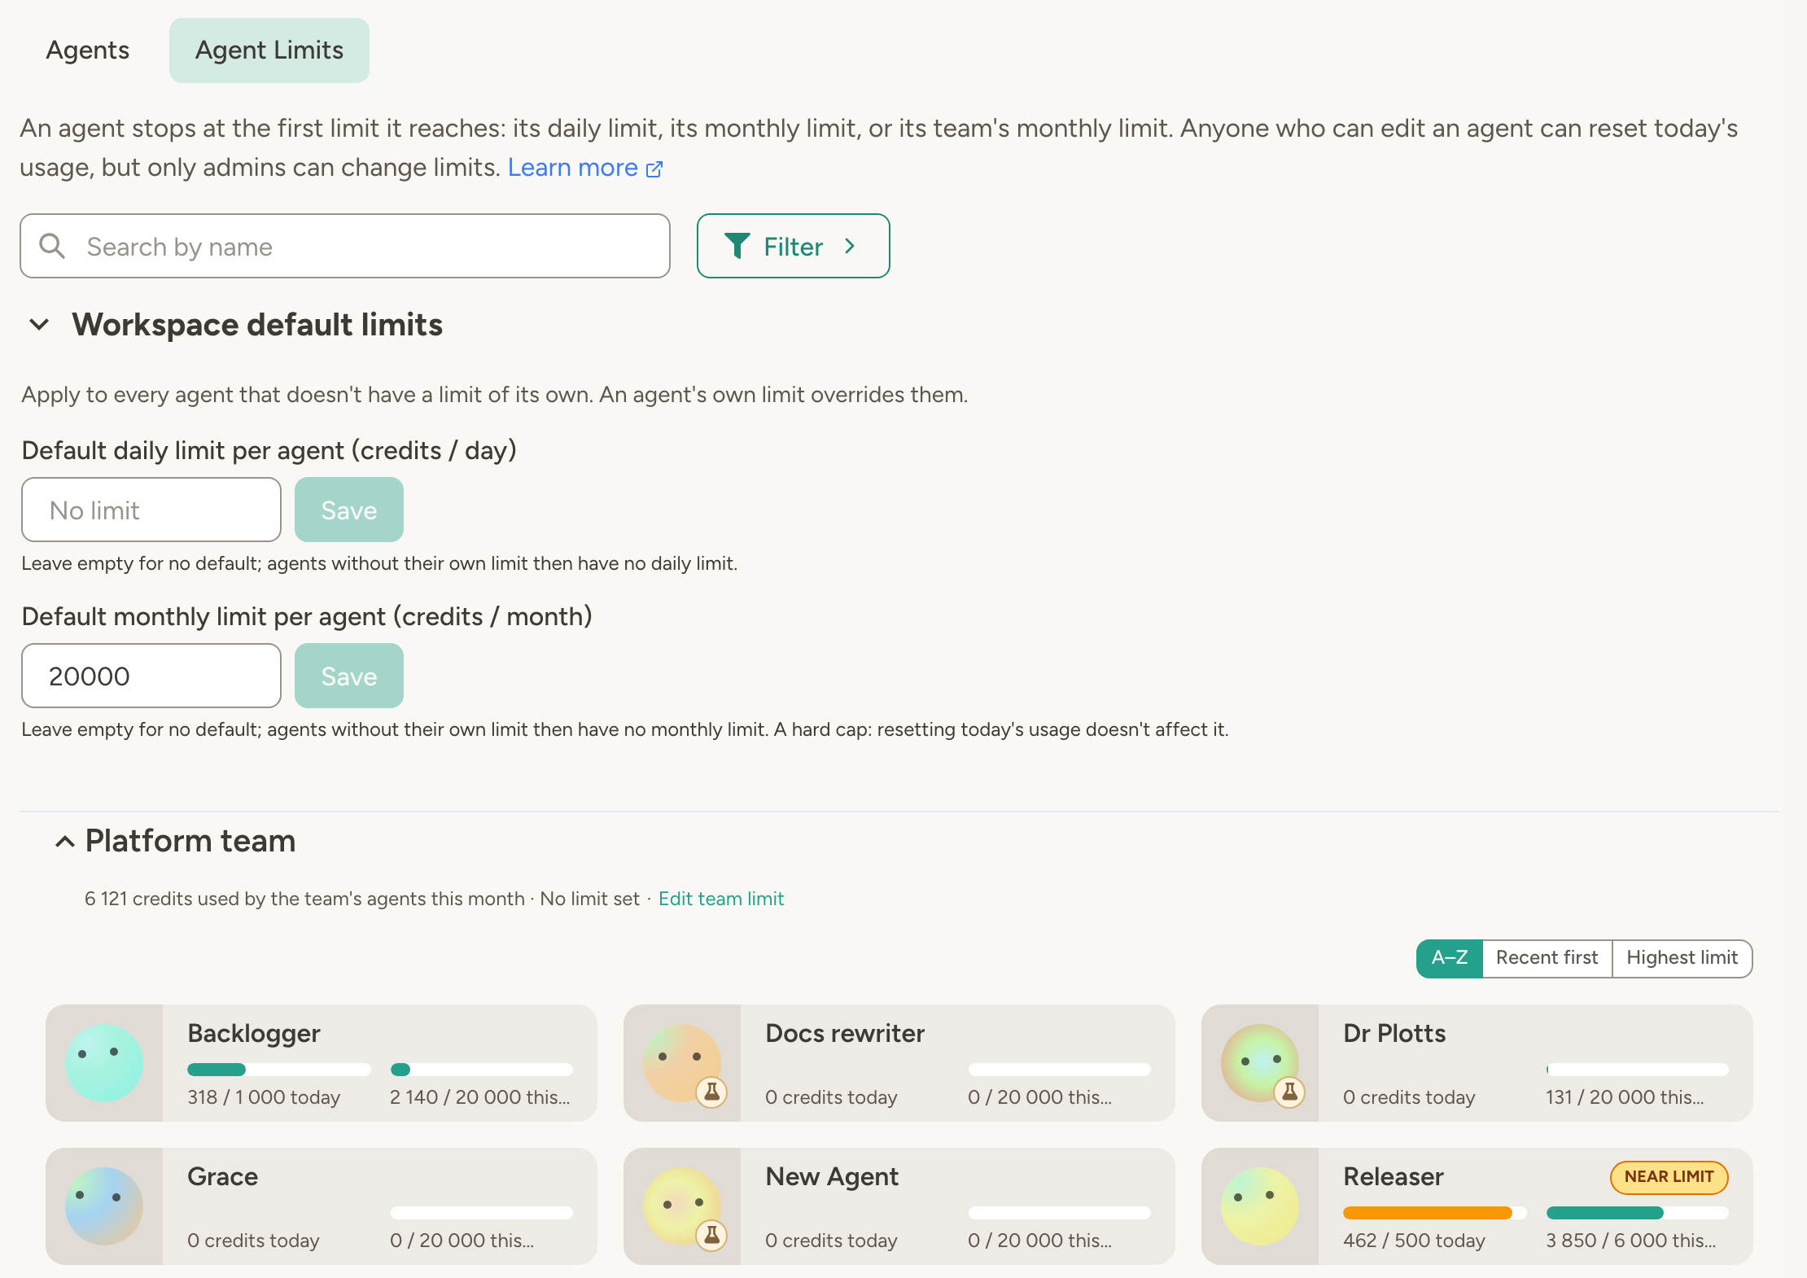Viewport: 1807px width, 1278px height.
Task: Click Releaser's orange daily usage bar
Action: point(1434,1213)
